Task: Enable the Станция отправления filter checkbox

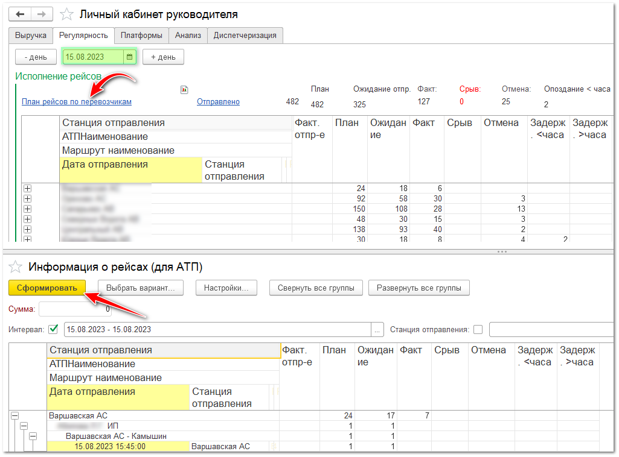Action: [478, 330]
